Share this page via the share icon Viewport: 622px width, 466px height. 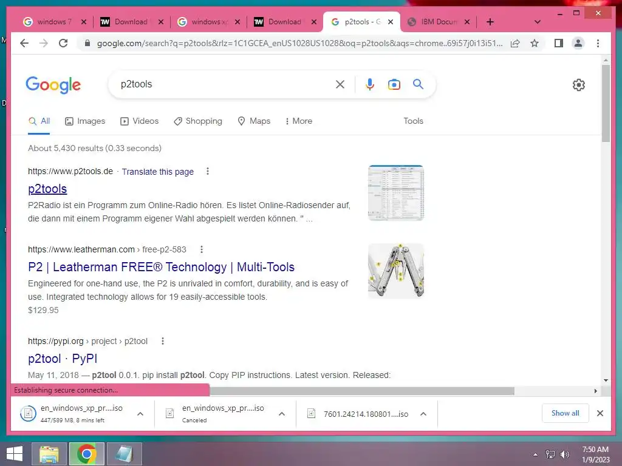(x=515, y=43)
